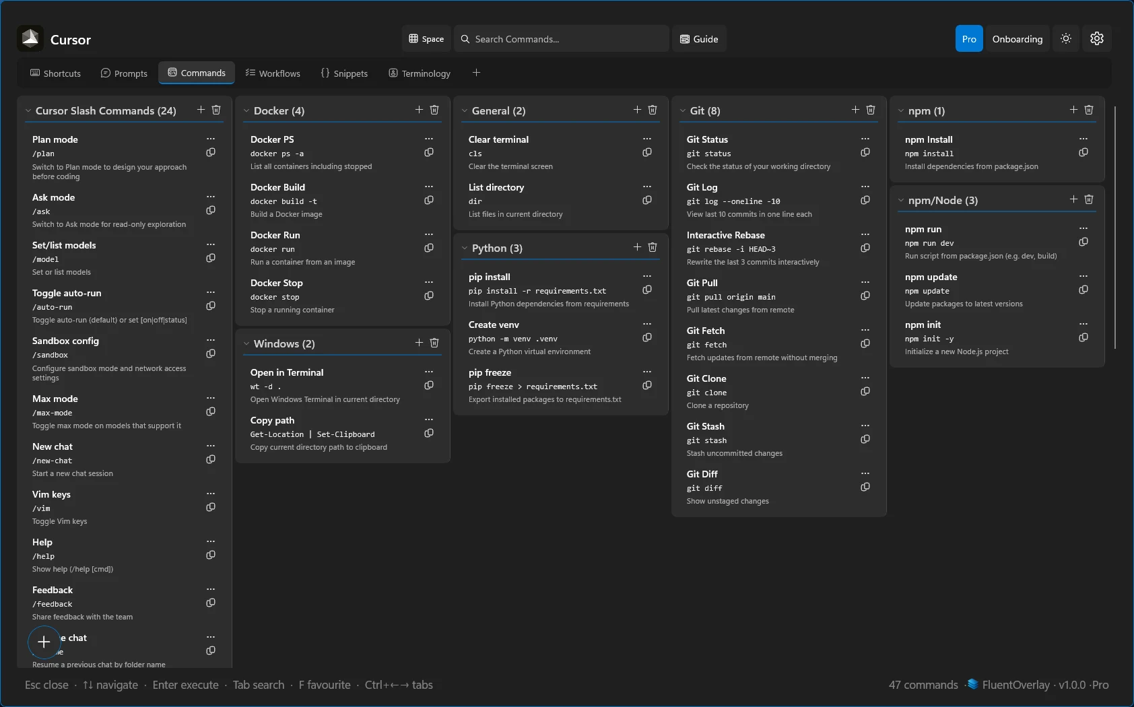Switch to the Workflows tab
1134x707 pixels.
point(273,73)
